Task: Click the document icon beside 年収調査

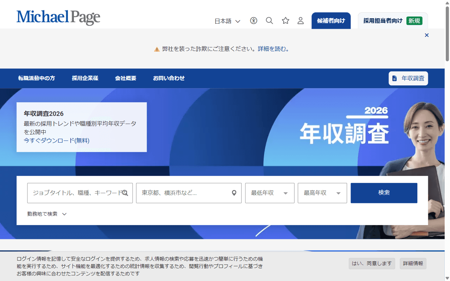Action: pos(394,78)
